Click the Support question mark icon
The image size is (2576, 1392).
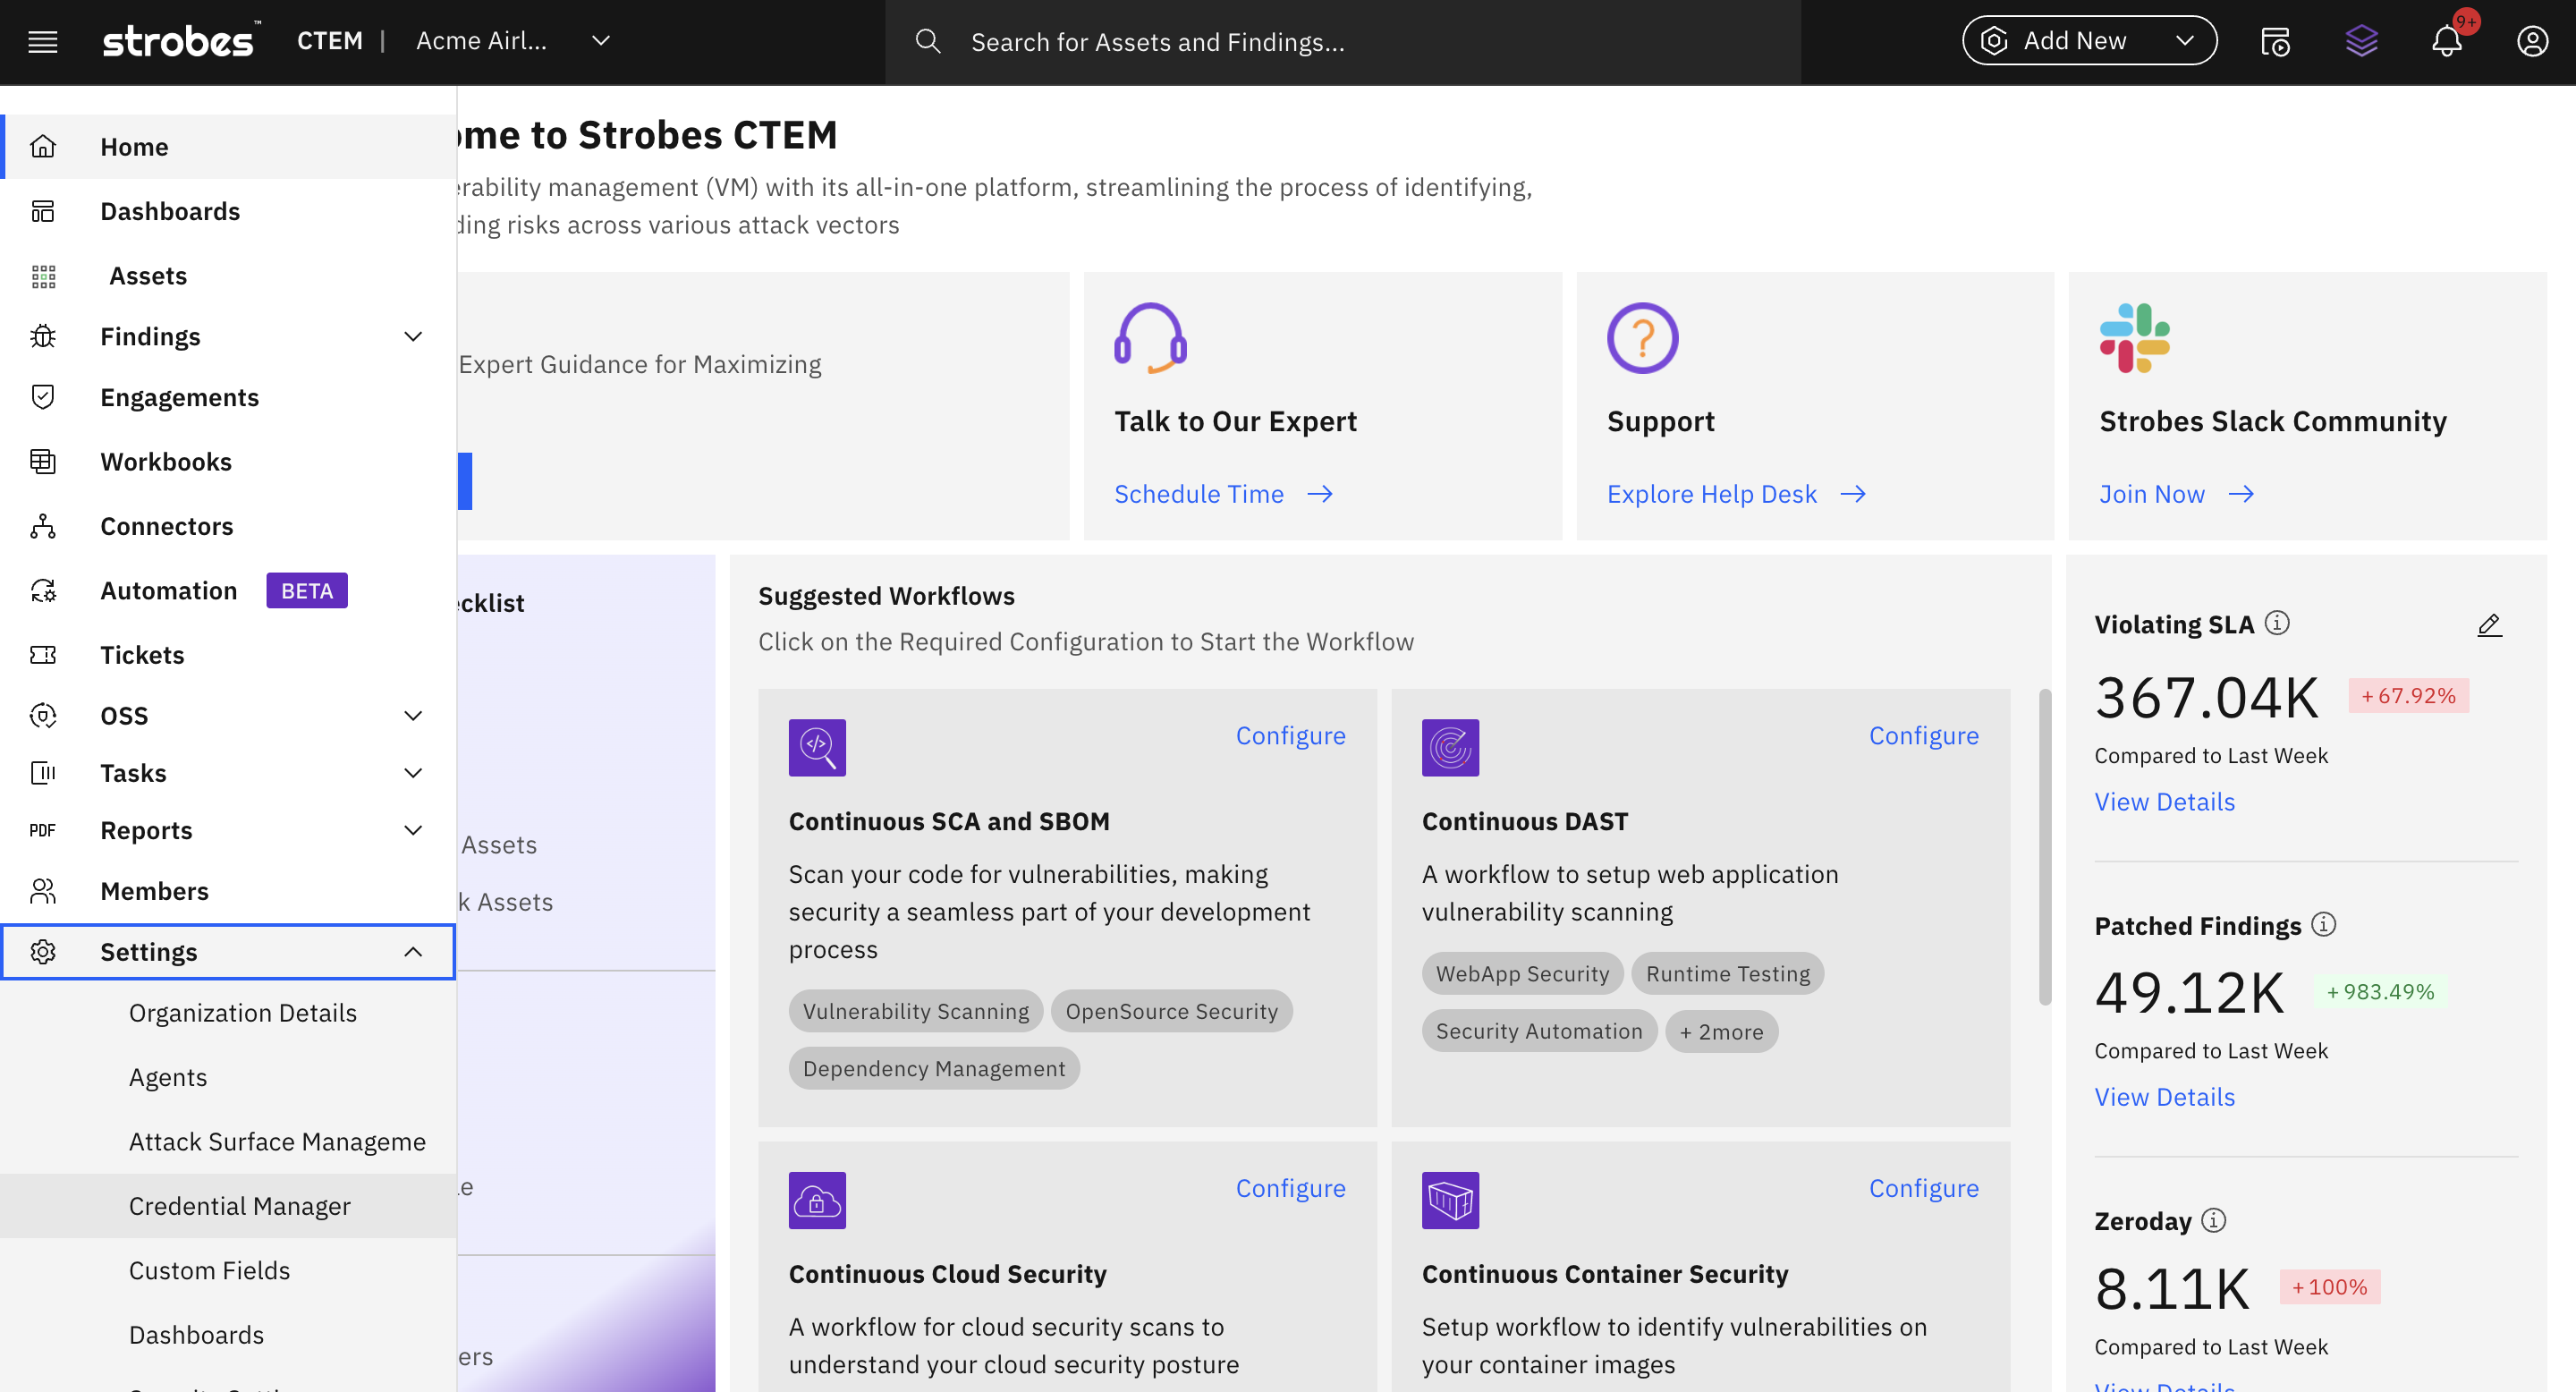(1642, 338)
